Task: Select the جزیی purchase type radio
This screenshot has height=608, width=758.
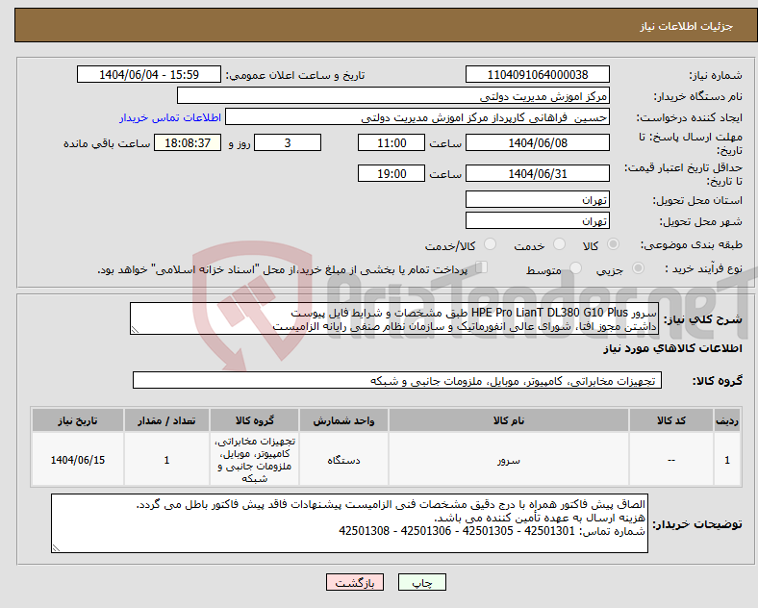Action: [x=638, y=268]
